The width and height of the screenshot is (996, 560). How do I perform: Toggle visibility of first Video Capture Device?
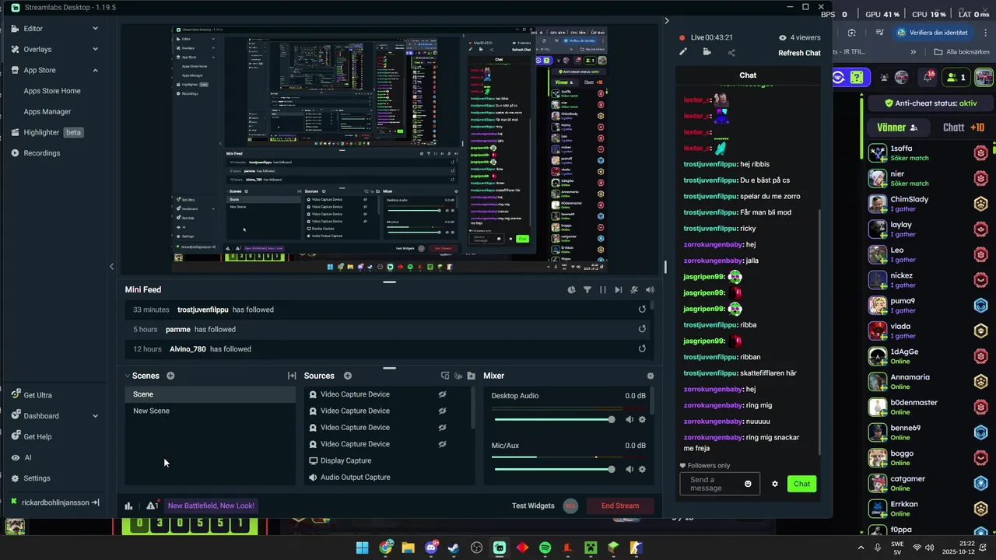[442, 394]
